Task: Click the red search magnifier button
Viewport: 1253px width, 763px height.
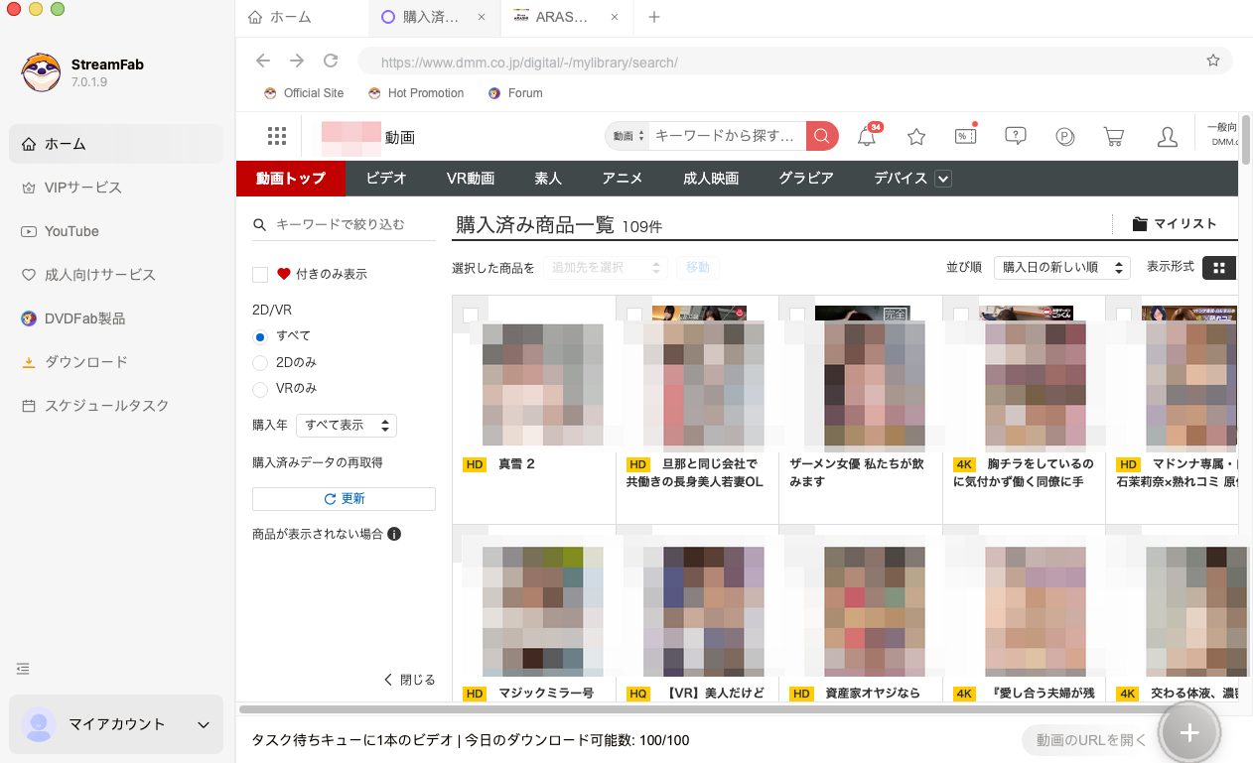Action: [822, 136]
